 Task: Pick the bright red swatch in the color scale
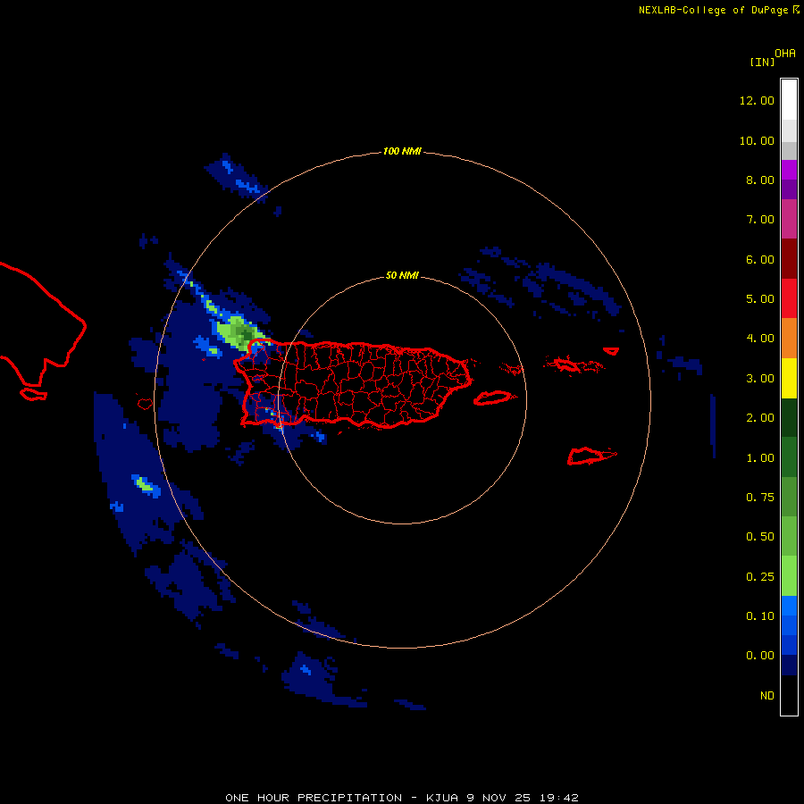click(789, 298)
